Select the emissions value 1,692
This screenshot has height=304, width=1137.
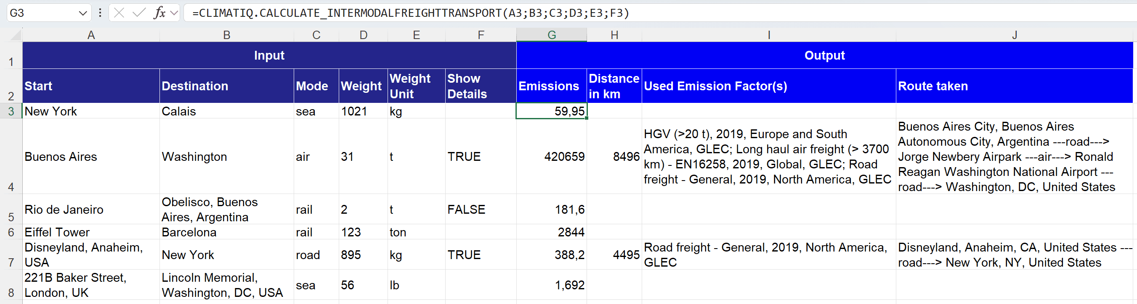[551, 285]
